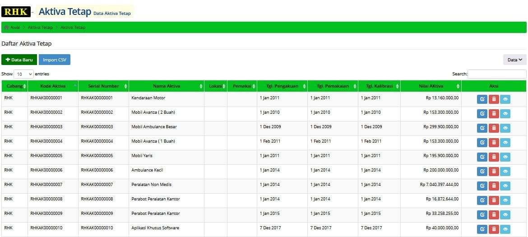Click the Data Baru button
528x237 pixels.
[x=19, y=60]
